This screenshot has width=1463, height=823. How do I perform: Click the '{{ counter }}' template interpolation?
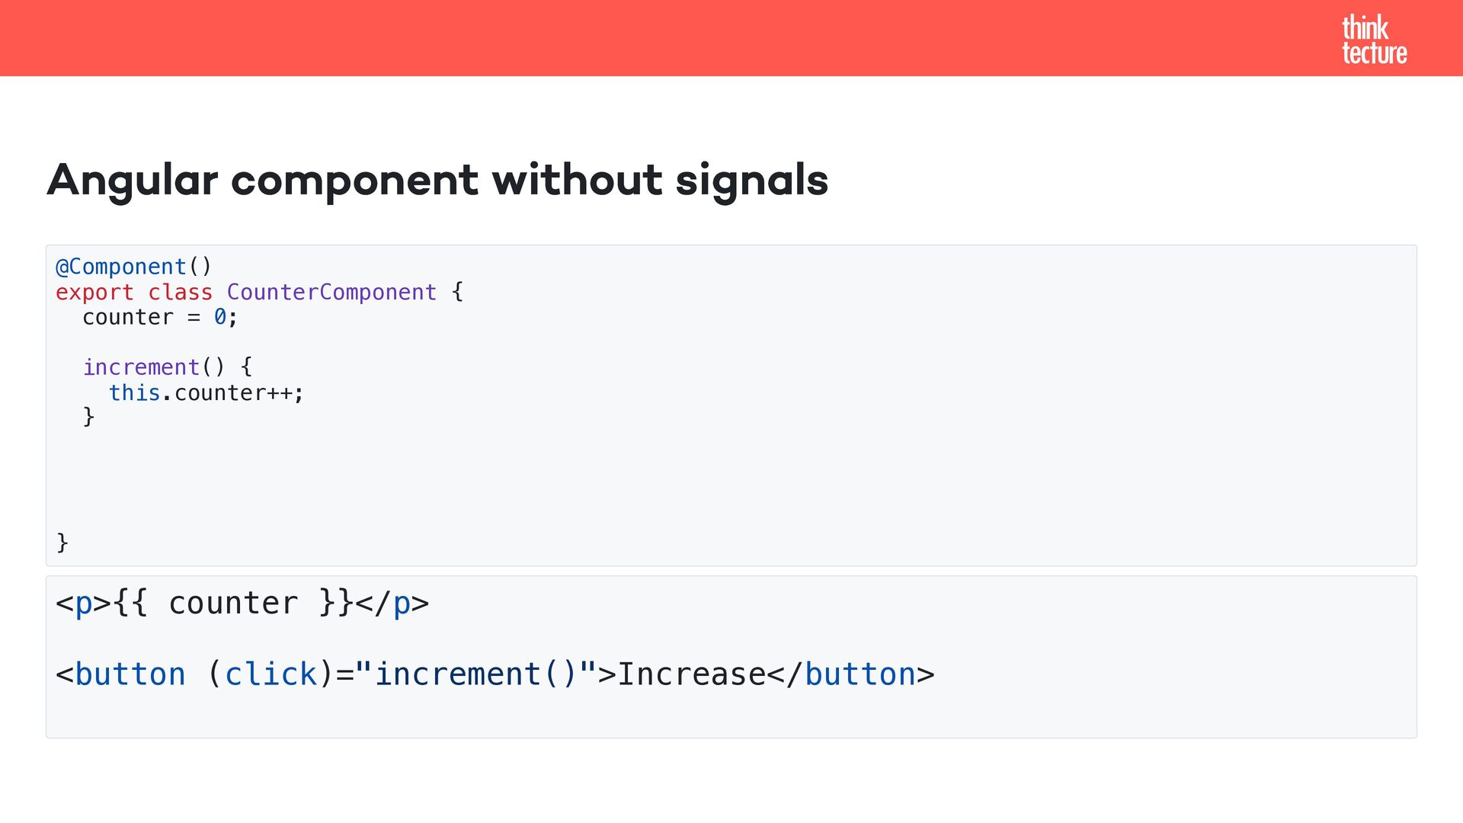coord(234,603)
